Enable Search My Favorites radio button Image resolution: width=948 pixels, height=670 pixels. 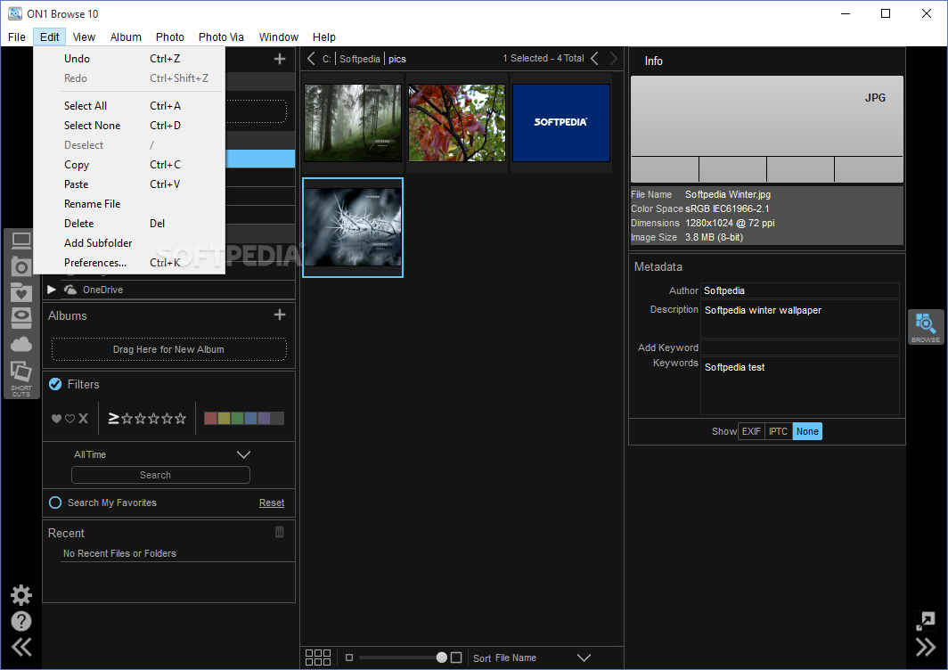[55, 502]
